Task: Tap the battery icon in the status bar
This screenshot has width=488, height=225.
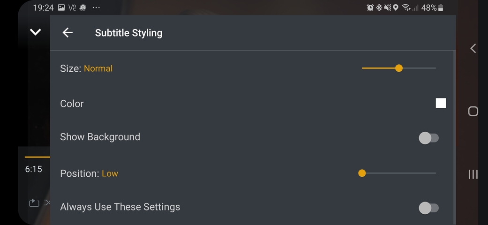Action: pos(441,7)
